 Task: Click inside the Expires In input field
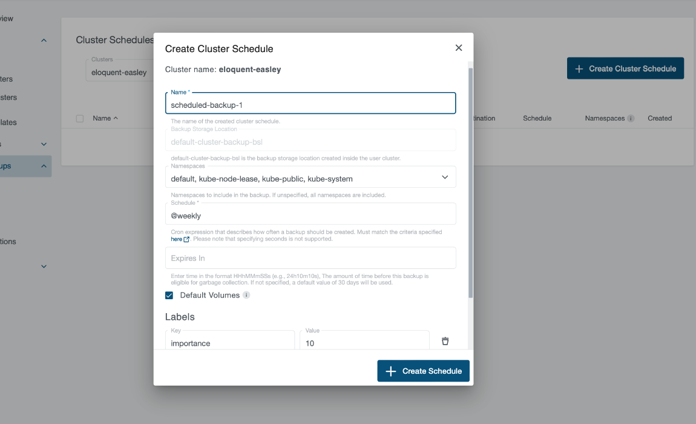310,257
